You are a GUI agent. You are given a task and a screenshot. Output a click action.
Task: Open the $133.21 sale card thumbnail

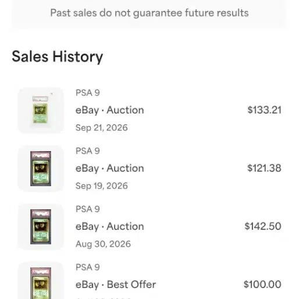(x=41, y=110)
